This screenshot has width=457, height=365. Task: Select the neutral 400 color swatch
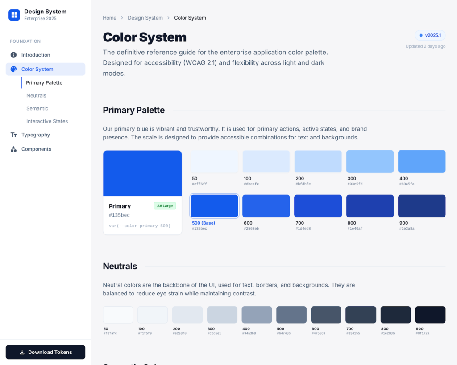pos(257,315)
